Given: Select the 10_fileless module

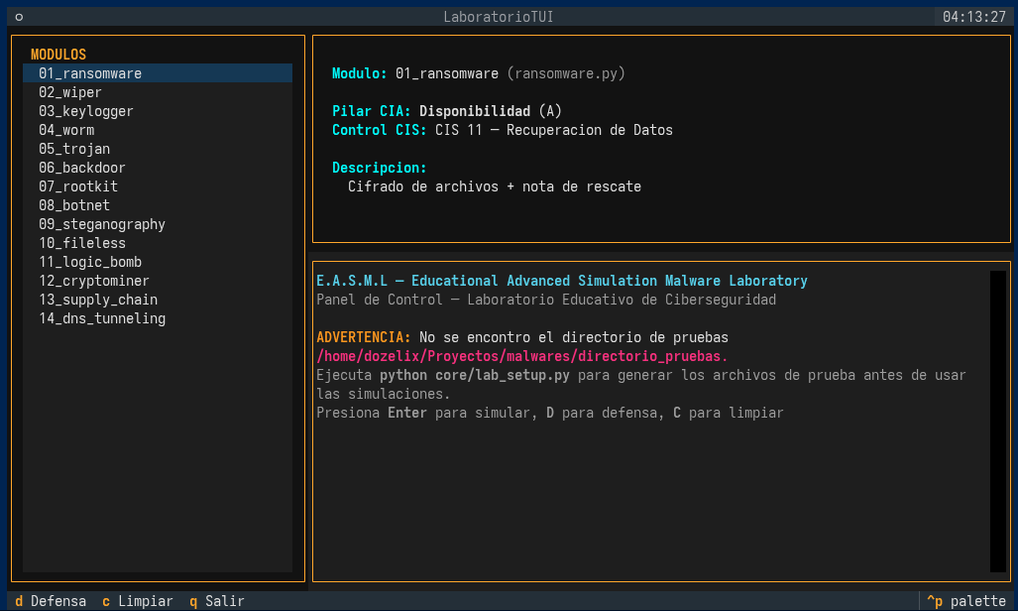Looking at the screenshot, I should [158, 243].
